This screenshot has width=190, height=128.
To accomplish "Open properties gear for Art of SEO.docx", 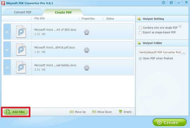I will [86, 32].
